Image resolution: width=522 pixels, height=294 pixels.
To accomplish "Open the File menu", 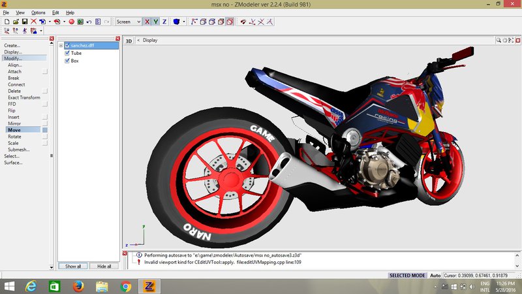I will click(6, 12).
